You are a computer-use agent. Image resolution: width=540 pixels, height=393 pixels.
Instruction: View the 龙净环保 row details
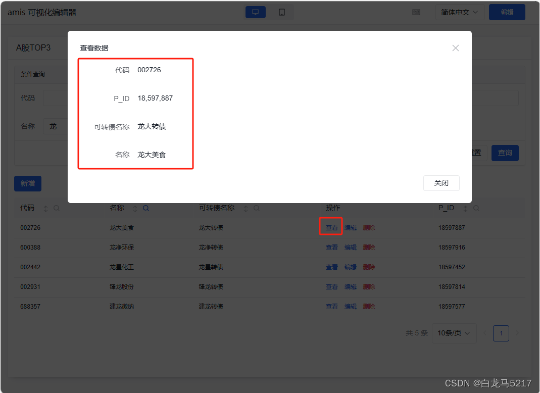332,248
